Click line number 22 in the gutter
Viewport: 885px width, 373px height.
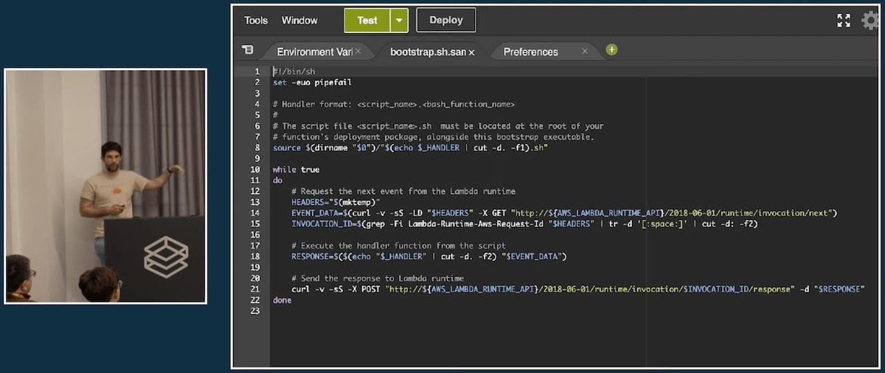click(255, 300)
